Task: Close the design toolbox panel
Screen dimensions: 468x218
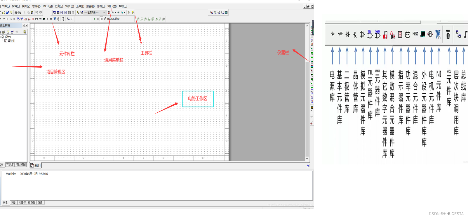Action: 26,26
